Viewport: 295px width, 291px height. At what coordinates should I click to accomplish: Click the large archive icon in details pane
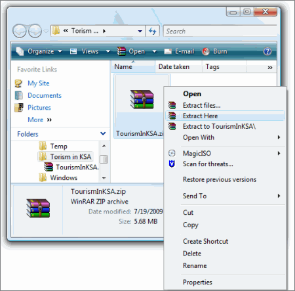pos(38,208)
